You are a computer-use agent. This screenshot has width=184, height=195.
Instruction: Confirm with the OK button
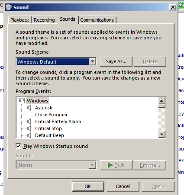click(x=88, y=186)
